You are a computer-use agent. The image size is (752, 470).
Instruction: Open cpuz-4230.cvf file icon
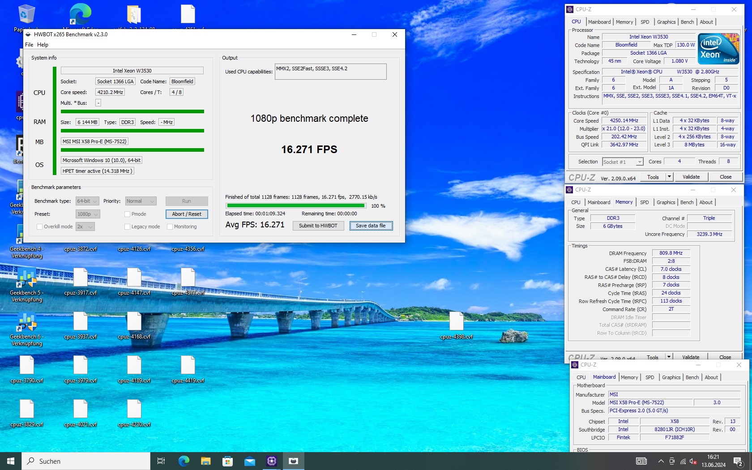(x=134, y=414)
